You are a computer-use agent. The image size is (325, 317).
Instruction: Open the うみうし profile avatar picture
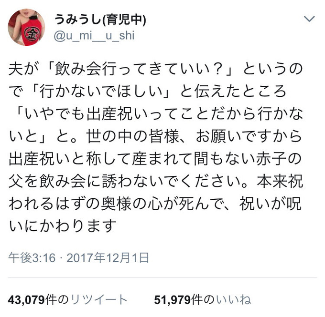pyautogui.click(x=26, y=27)
